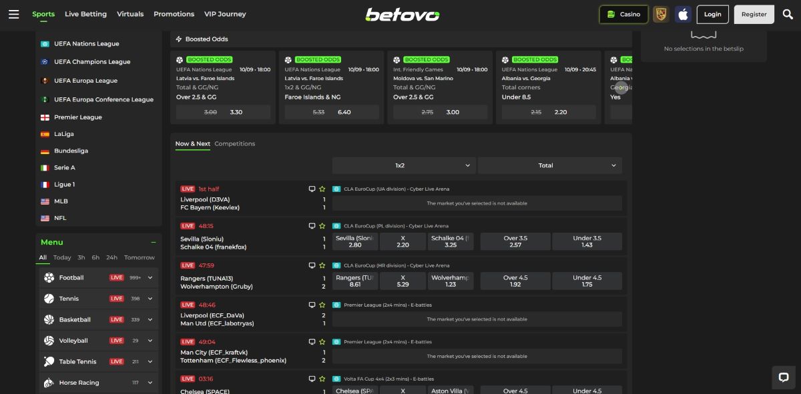801x394 pixels.
Task: Select Under 4.5 at 1.75 for Rangers match
Action: pyautogui.click(x=587, y=281)
